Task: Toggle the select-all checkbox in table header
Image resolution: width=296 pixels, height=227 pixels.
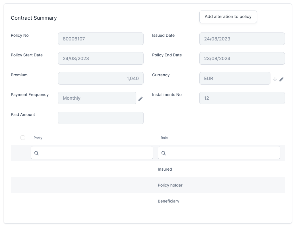Action: click(23, 138)
